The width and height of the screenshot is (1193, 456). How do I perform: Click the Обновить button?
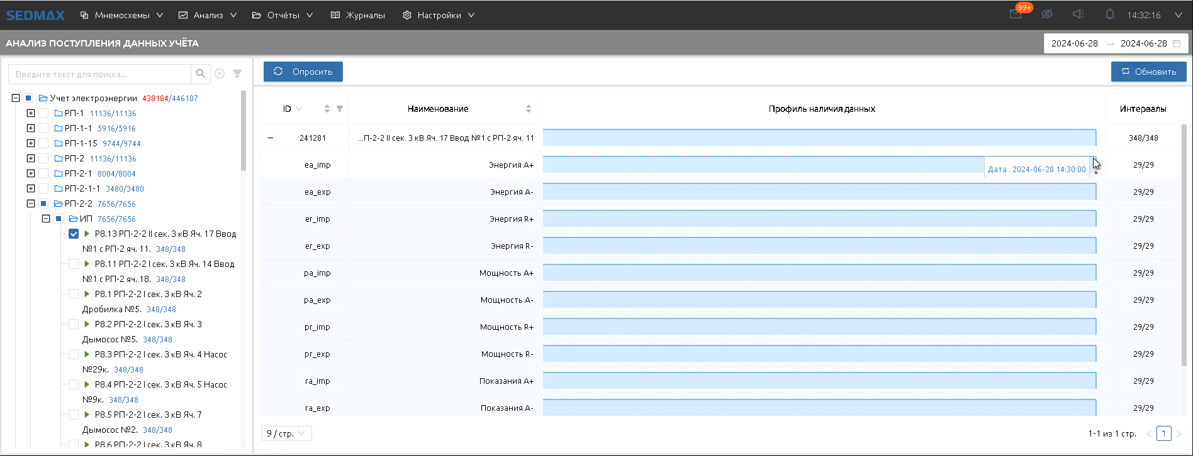[1148, 72]
